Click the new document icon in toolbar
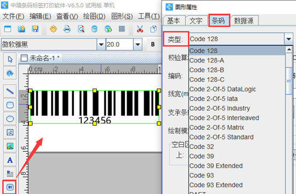Image resolution: width=296 pixels, height=194 pixels. [7, 29]
